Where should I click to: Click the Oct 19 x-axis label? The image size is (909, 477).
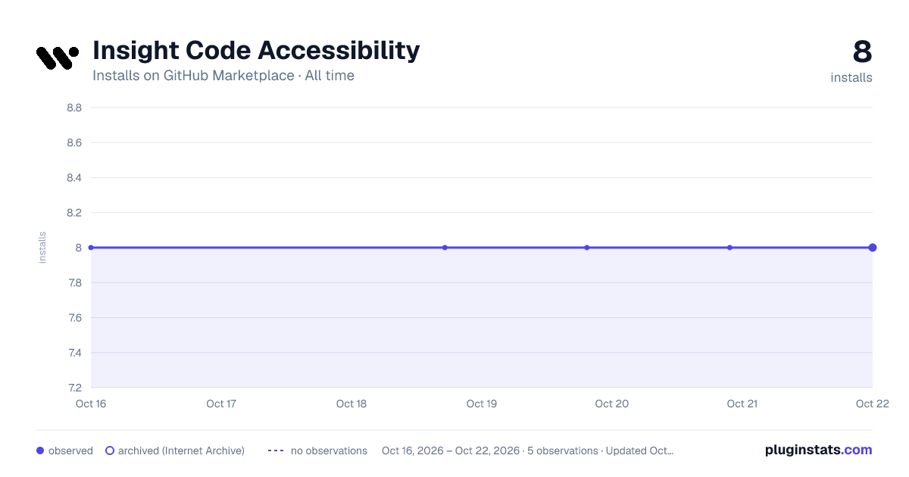(482, 404)
